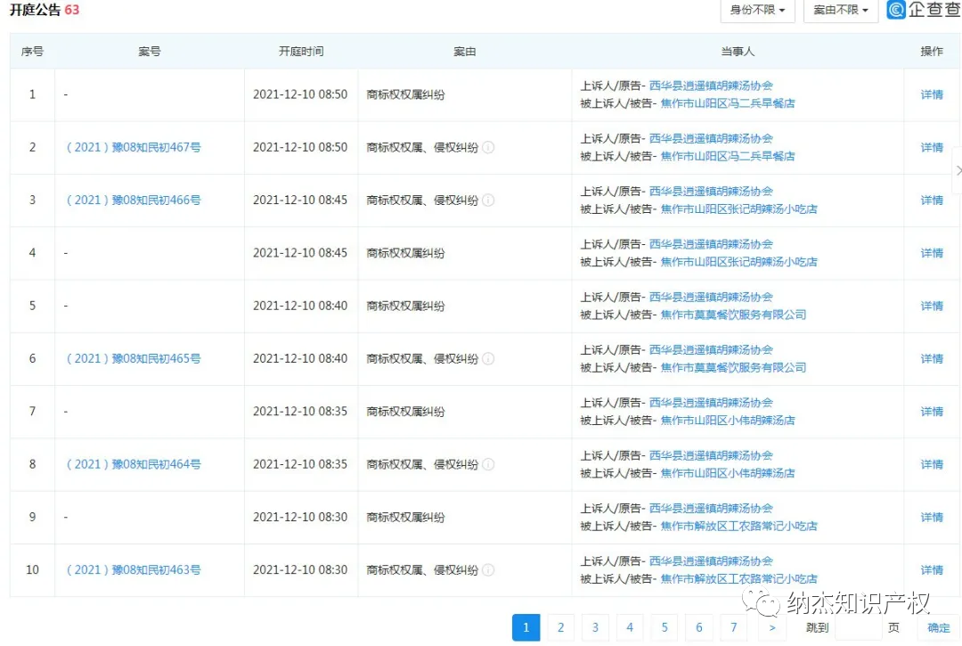View 详情 for row 5
Viewport: 962px width, 646px height.
click(x=932, y=306)
